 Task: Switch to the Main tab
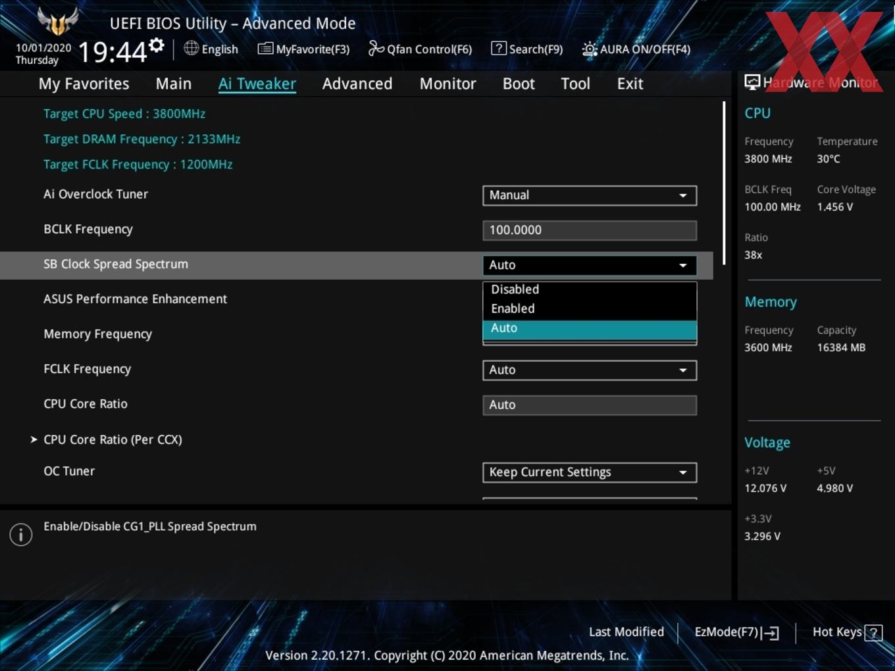pyautogui.click(x=174, y=84)
